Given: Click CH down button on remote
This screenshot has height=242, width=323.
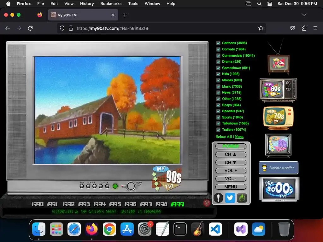Looking at the screenshot, I should click(231, 163).
